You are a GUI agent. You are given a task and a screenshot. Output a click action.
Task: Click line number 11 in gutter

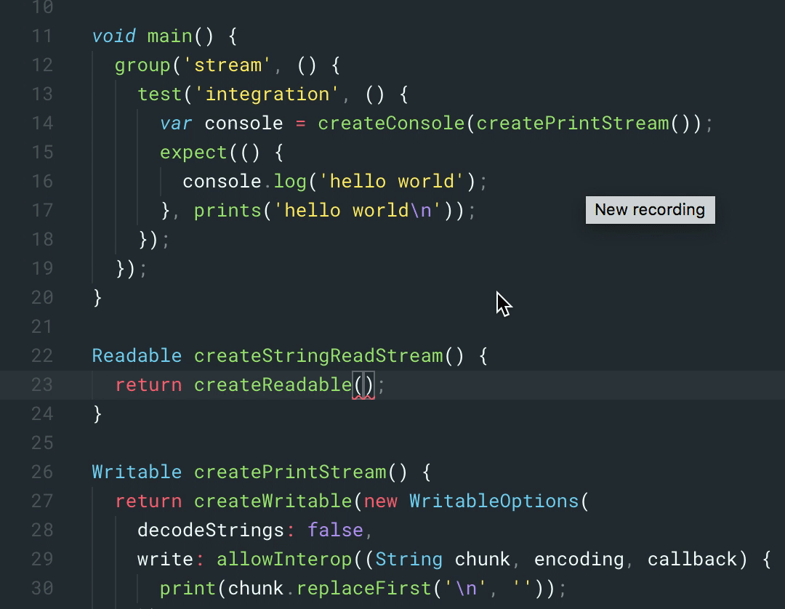pos(42,36)
